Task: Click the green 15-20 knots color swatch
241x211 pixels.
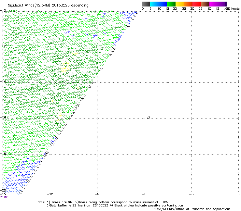Action: tap(171, 4)
